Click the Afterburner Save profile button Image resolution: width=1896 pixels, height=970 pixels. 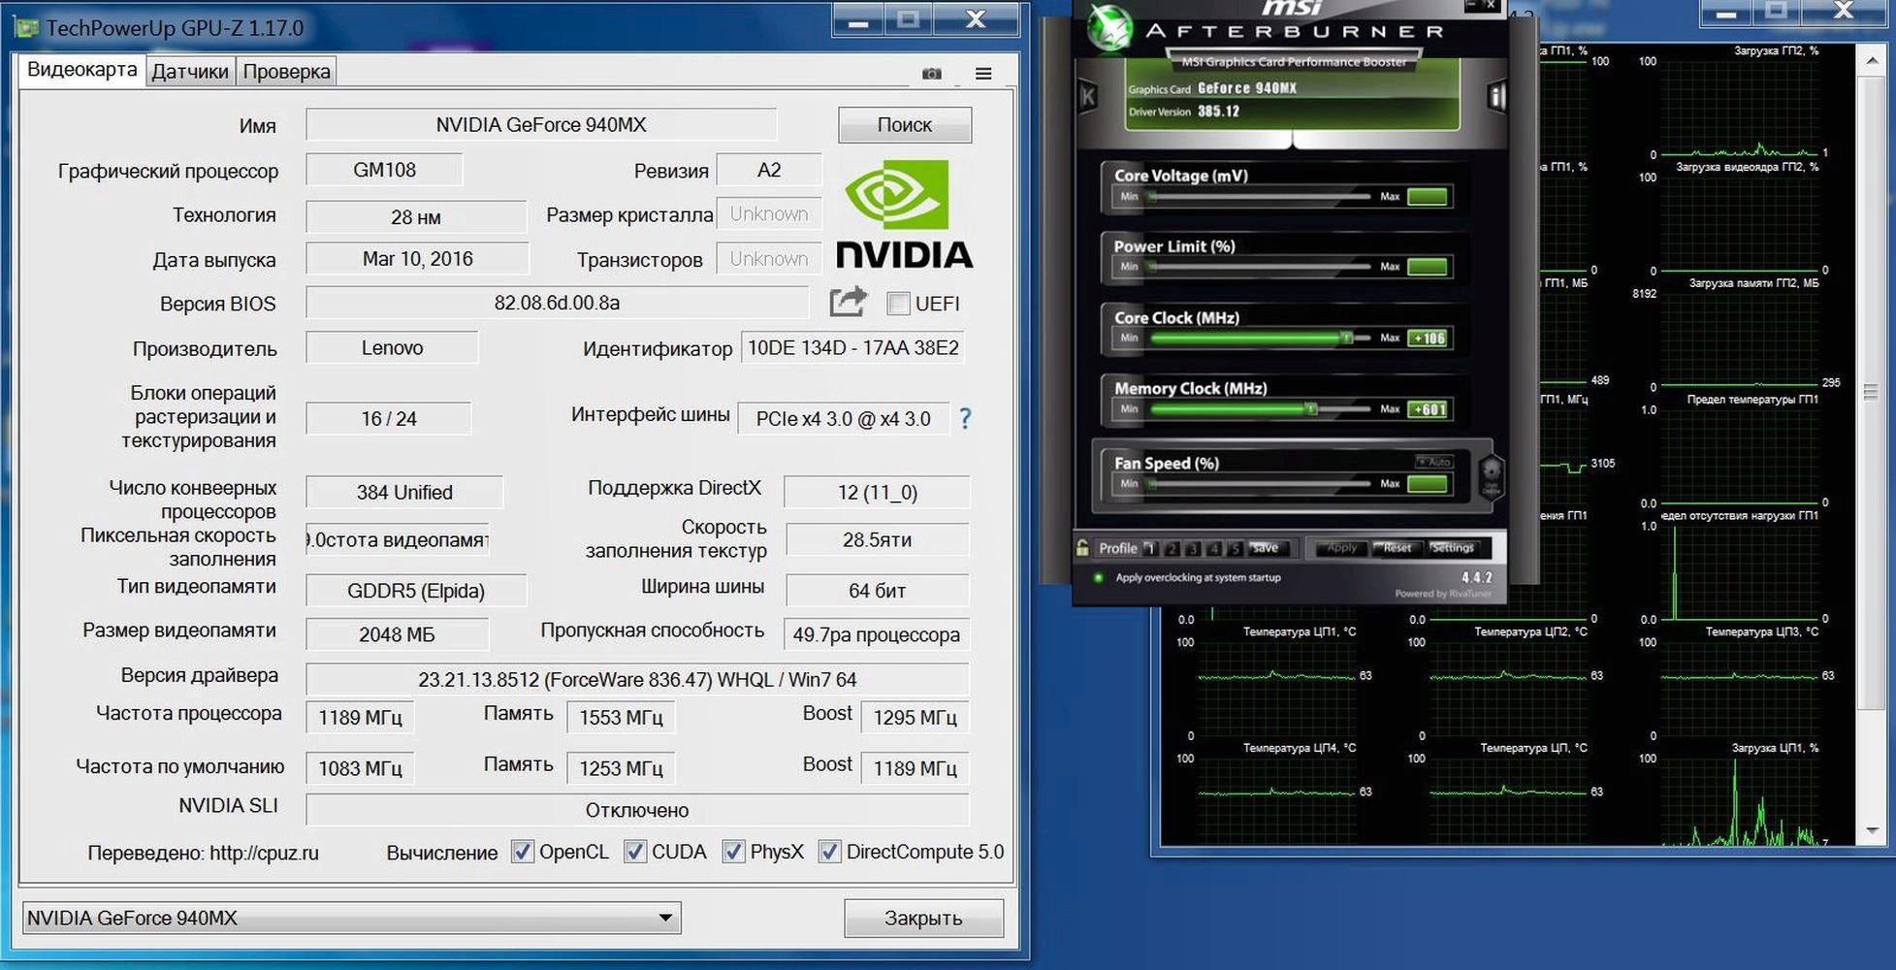1266,548
